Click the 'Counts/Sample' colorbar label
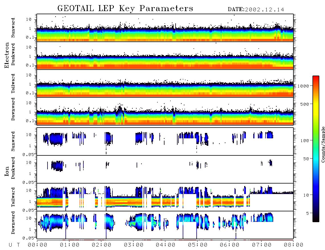This screenshot has width=325, height=250. (x=323, y=144)
